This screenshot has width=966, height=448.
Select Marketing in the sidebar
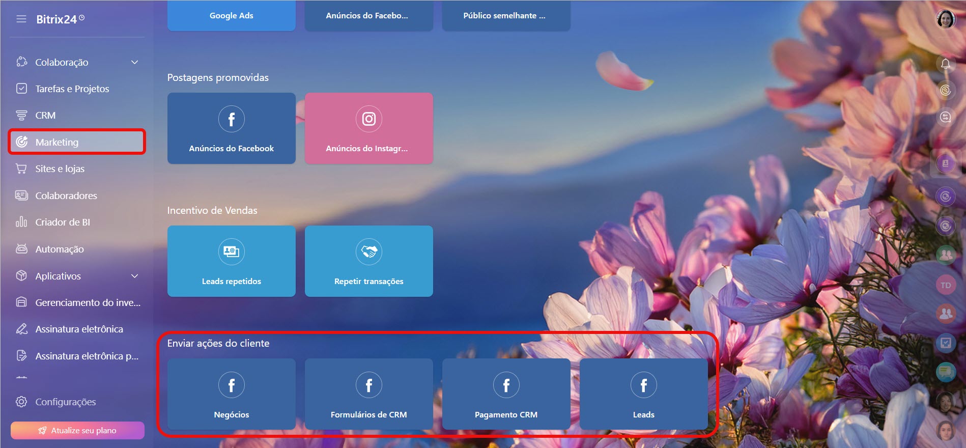pos(77,142)
